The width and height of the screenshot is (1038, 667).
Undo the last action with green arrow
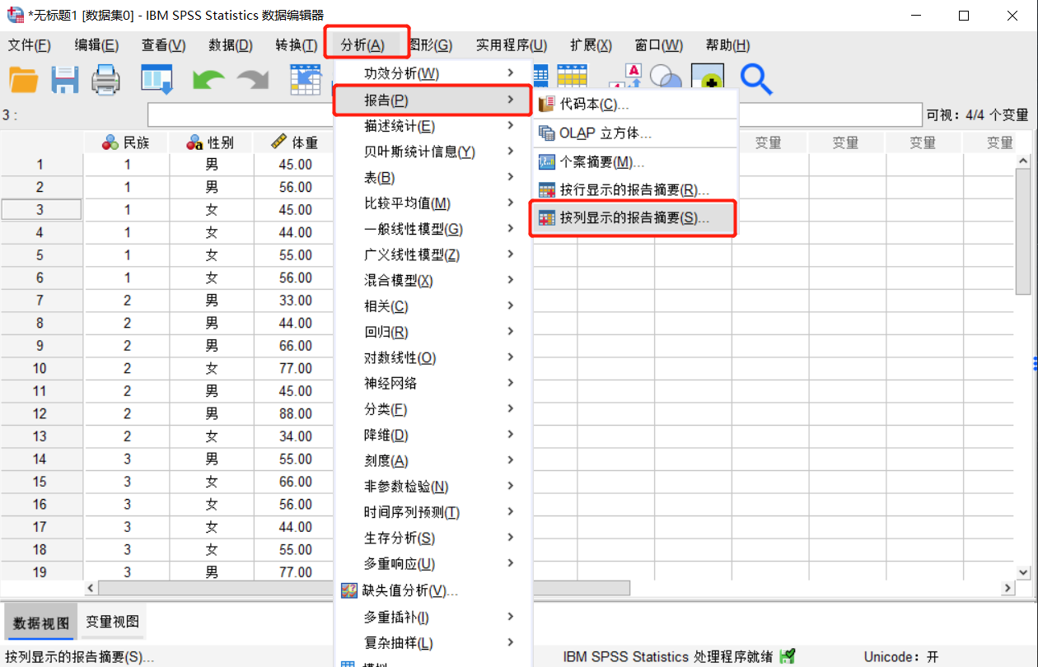[x=209, y=80]
